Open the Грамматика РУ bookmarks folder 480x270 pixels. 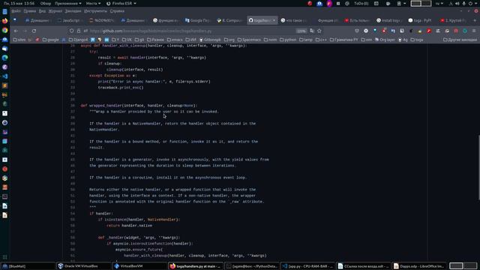(x=343, y=40)
